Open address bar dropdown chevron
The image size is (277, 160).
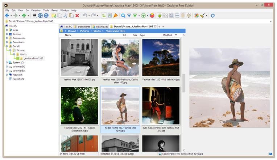coord(271,21)
